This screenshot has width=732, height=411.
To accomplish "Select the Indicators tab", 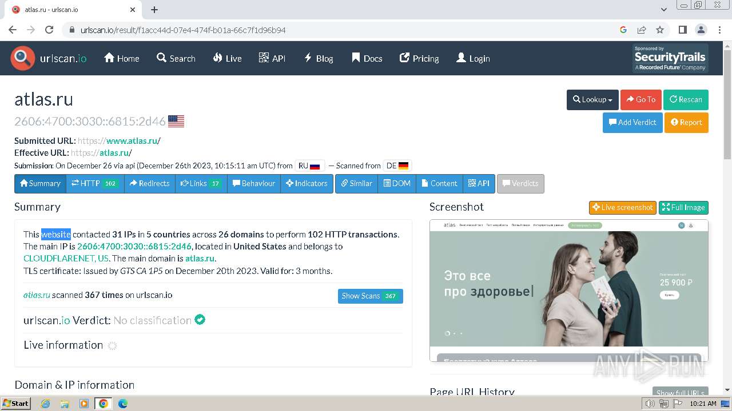I will 307,183.
